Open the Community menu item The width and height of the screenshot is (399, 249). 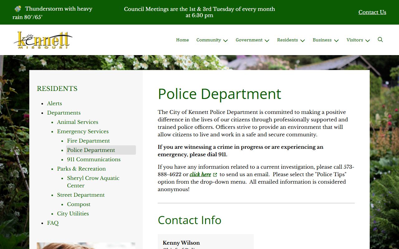pos(209,40)
